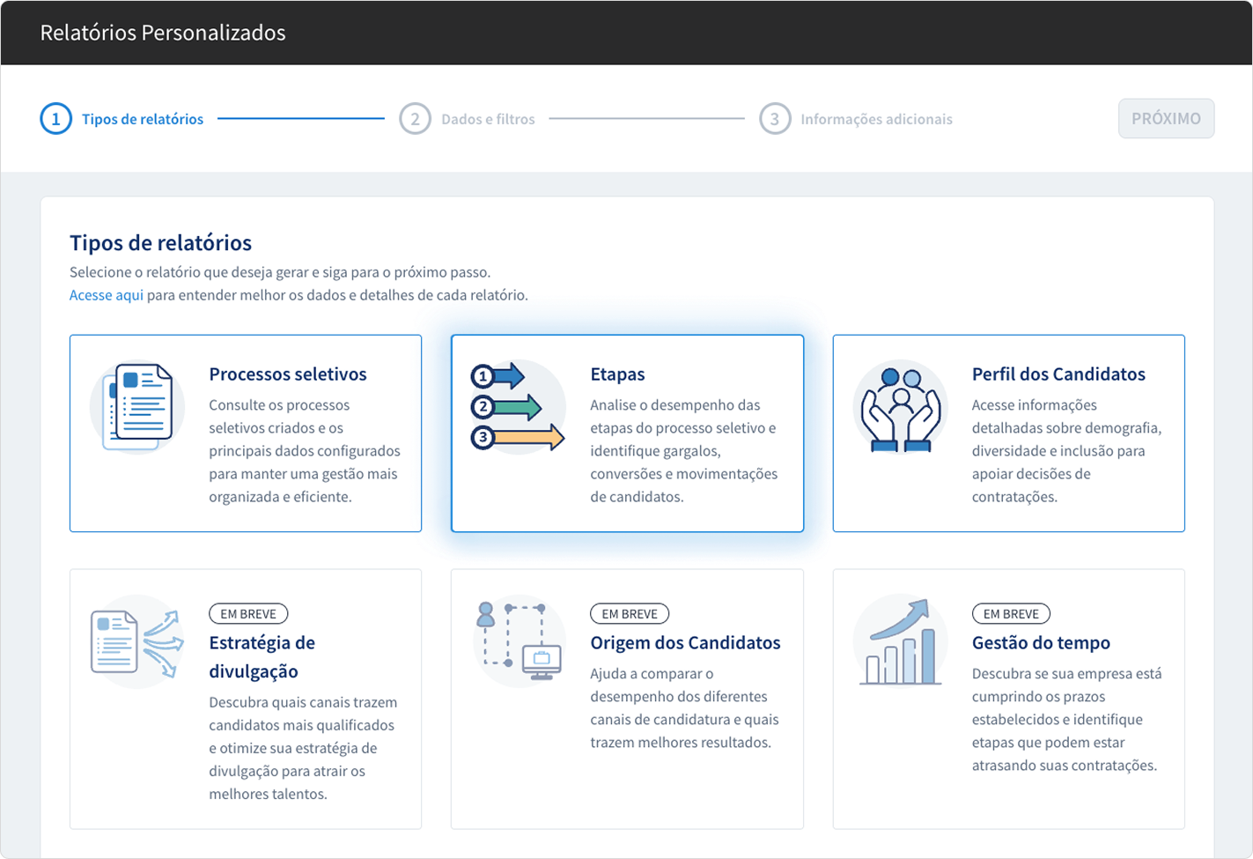Click the Gestão do tempo chart icon
Viewport: 1253px width, 859px height.
coord(900,642)
